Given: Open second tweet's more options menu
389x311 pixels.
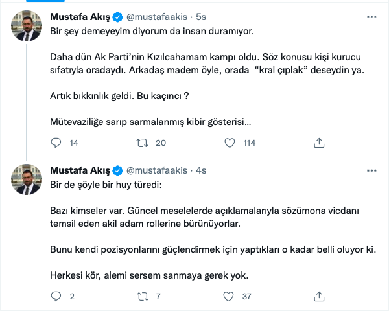Looking at the screenshot, I should click(x=370, y=170).
